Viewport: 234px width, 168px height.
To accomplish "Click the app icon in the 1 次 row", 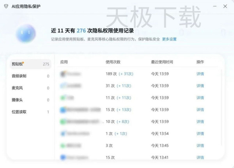I will tap(63, 134).
